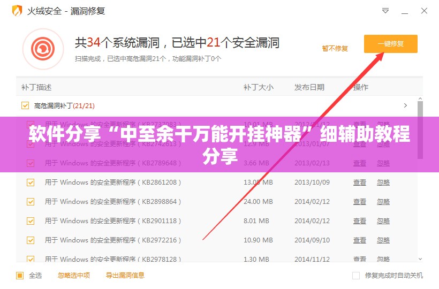Click the 2013/10/09 date cell
Image resolution: width=439 pixels, height=289 pixels.
(312, 182)
